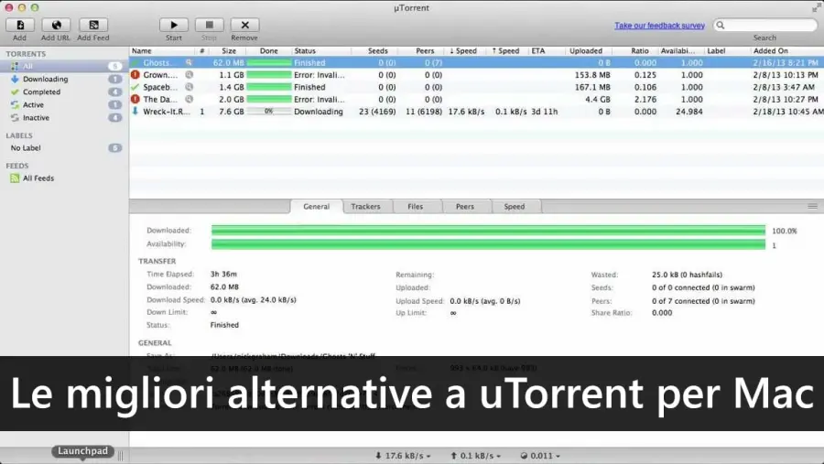Image resolution: width=824 pixels, height=464 pixels.
Task: Select the Wreck-It.R torrent row
Action: (477, 112)
